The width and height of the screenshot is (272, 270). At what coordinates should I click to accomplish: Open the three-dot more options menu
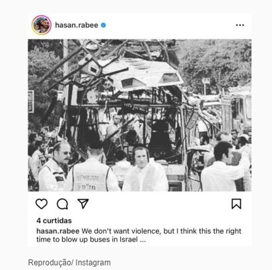pos(240,25)
